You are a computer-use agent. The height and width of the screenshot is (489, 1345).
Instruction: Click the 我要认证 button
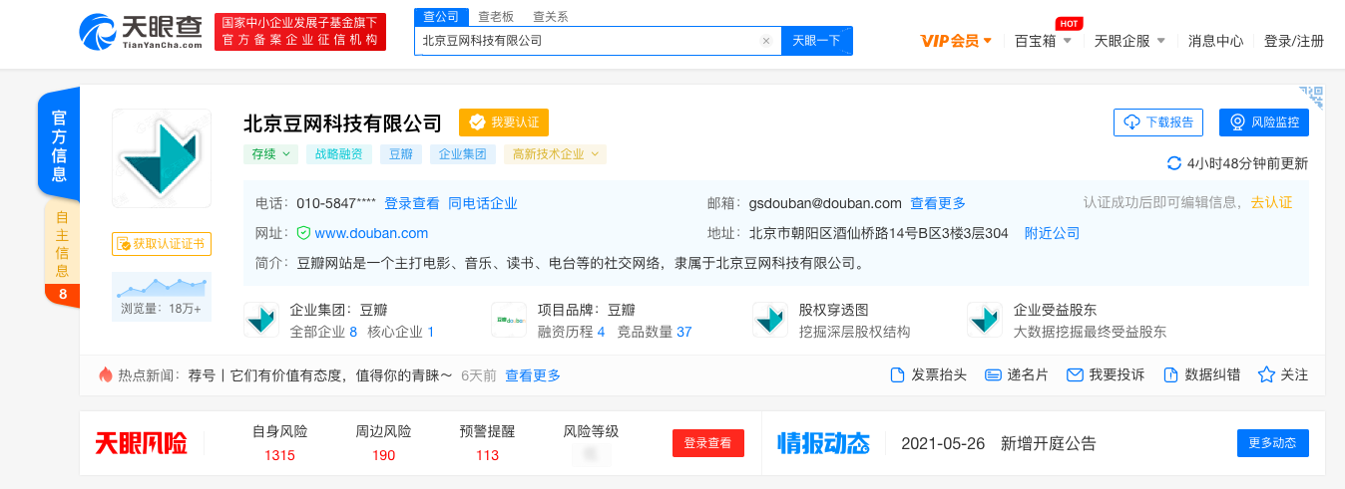pyautogui.click(x=504, y=122)
